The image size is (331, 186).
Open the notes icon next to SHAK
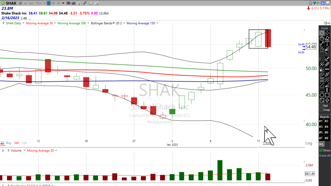(20, 3)
